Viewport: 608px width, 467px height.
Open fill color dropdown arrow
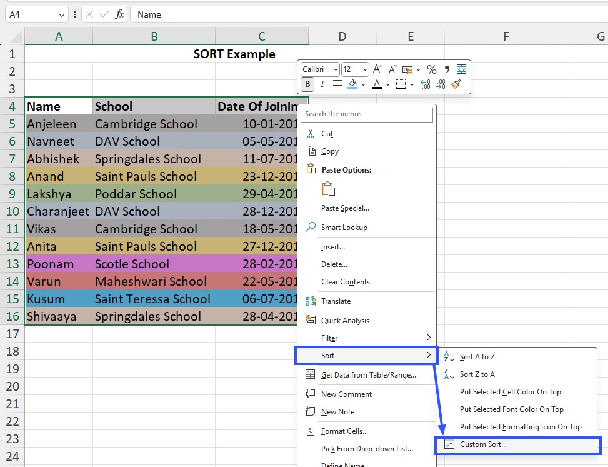point(363,84)
